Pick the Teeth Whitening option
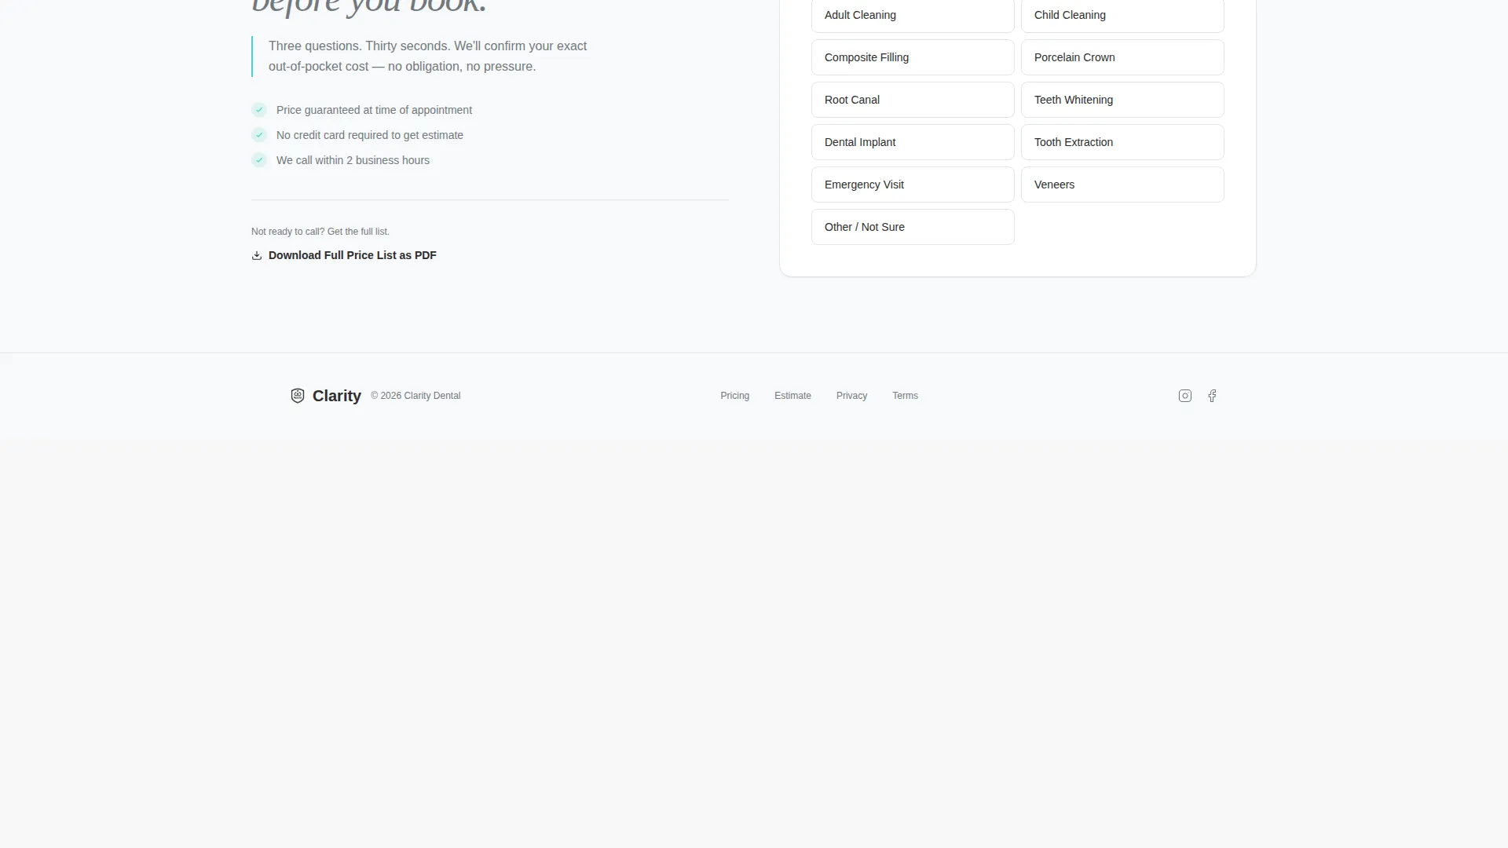The width and height of the screenshot is (1508, 848). point(1122,100)
